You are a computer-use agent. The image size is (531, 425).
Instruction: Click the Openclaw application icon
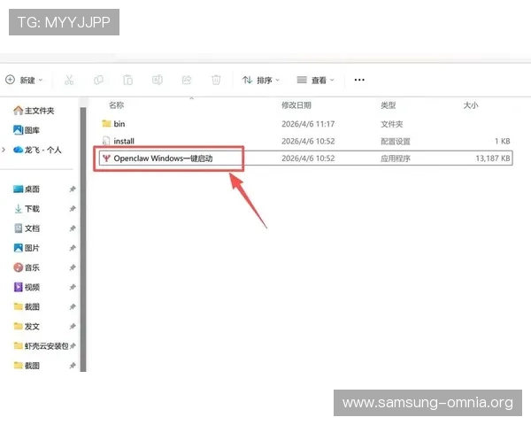coord(106,158)
